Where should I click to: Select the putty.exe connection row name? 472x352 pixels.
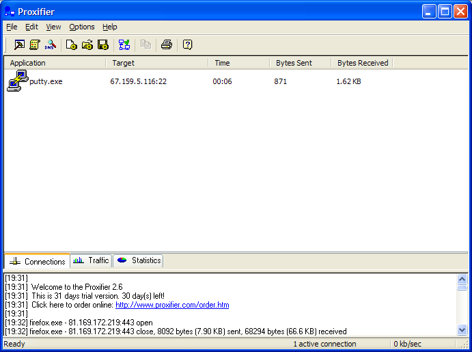tap(46, 81)
